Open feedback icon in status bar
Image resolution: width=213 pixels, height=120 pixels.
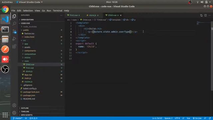(205, 118)
